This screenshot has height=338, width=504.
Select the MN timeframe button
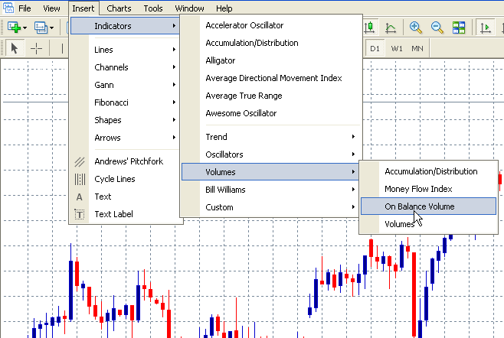coord(417,48)
